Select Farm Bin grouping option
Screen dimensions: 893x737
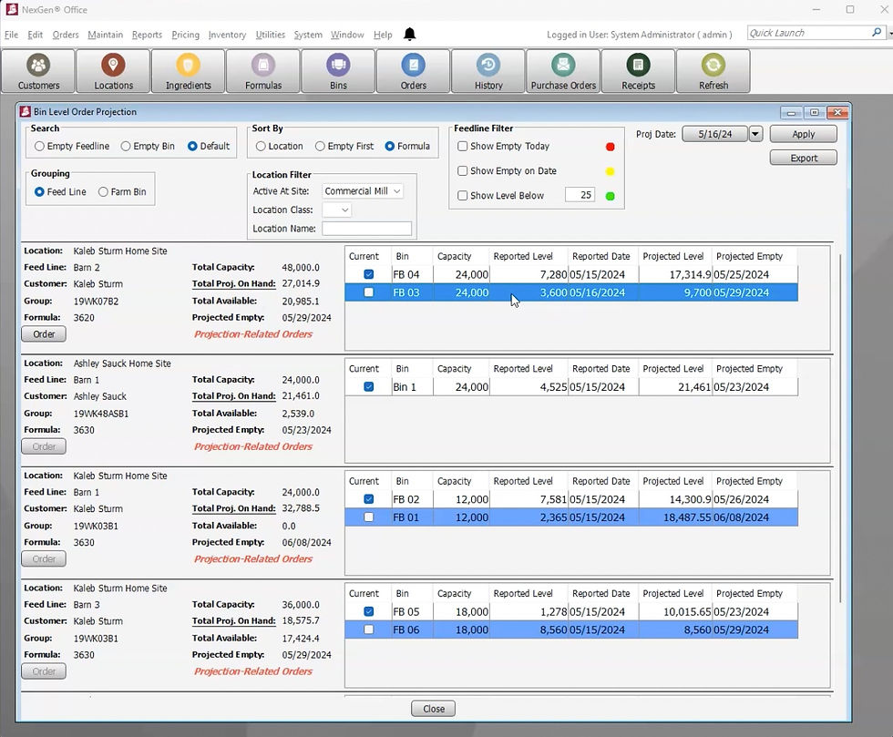point(103,192)
